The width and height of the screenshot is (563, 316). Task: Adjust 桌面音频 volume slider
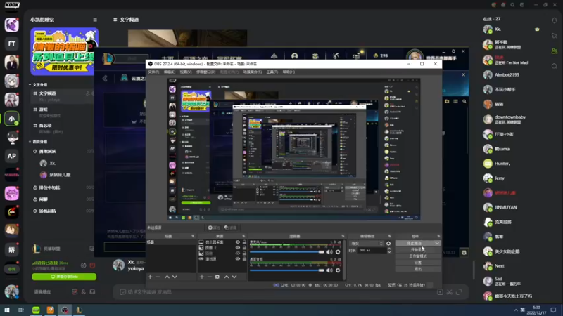pos(287,270)
